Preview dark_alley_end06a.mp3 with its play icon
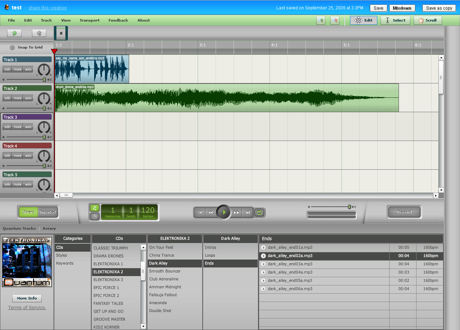460x330 pixels. 263,289
